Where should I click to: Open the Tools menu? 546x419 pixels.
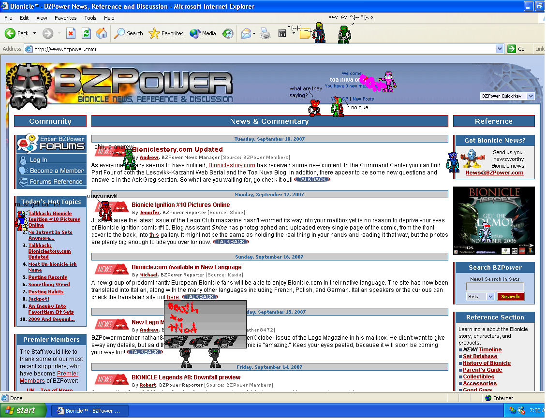90,18
